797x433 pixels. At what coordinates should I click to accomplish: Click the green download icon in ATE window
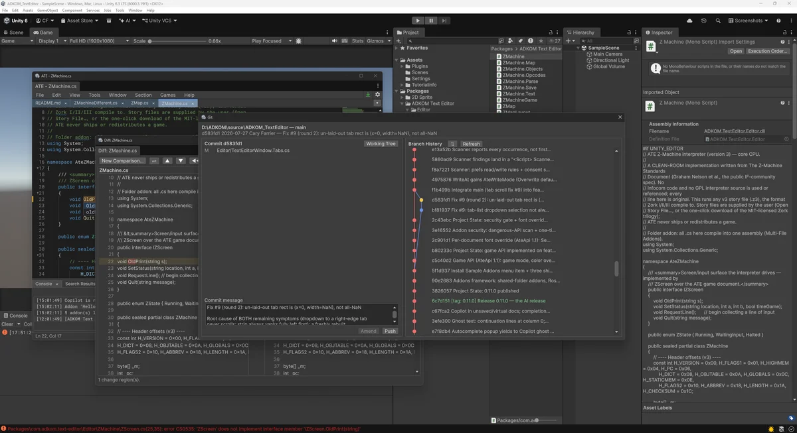pos(368,95)
